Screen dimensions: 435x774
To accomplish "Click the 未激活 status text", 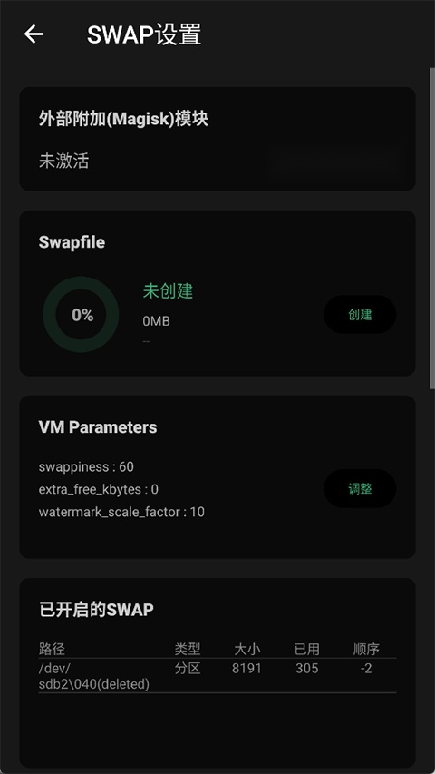I will pyautogui.click(x=64, y=162).
